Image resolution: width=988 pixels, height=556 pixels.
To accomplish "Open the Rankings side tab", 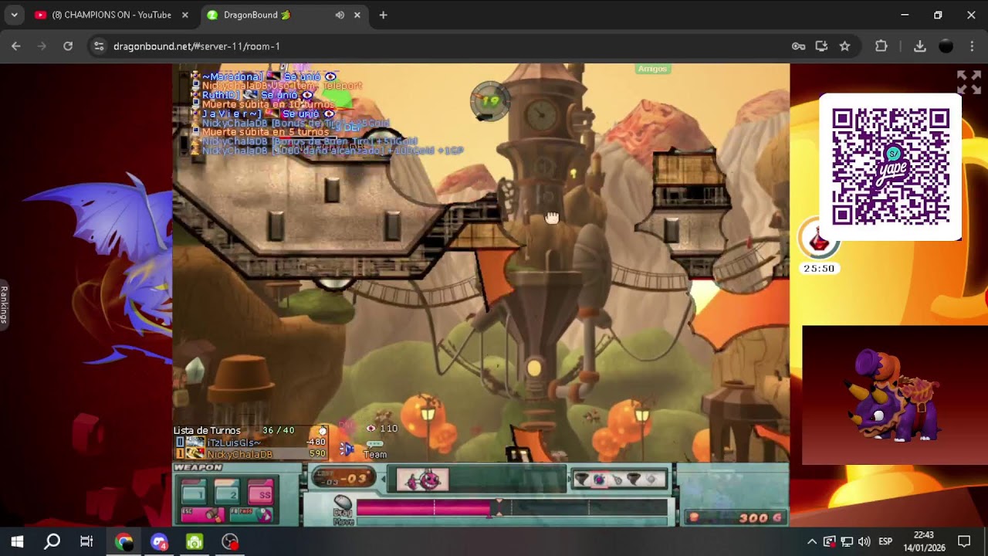I will coord(4,305).
